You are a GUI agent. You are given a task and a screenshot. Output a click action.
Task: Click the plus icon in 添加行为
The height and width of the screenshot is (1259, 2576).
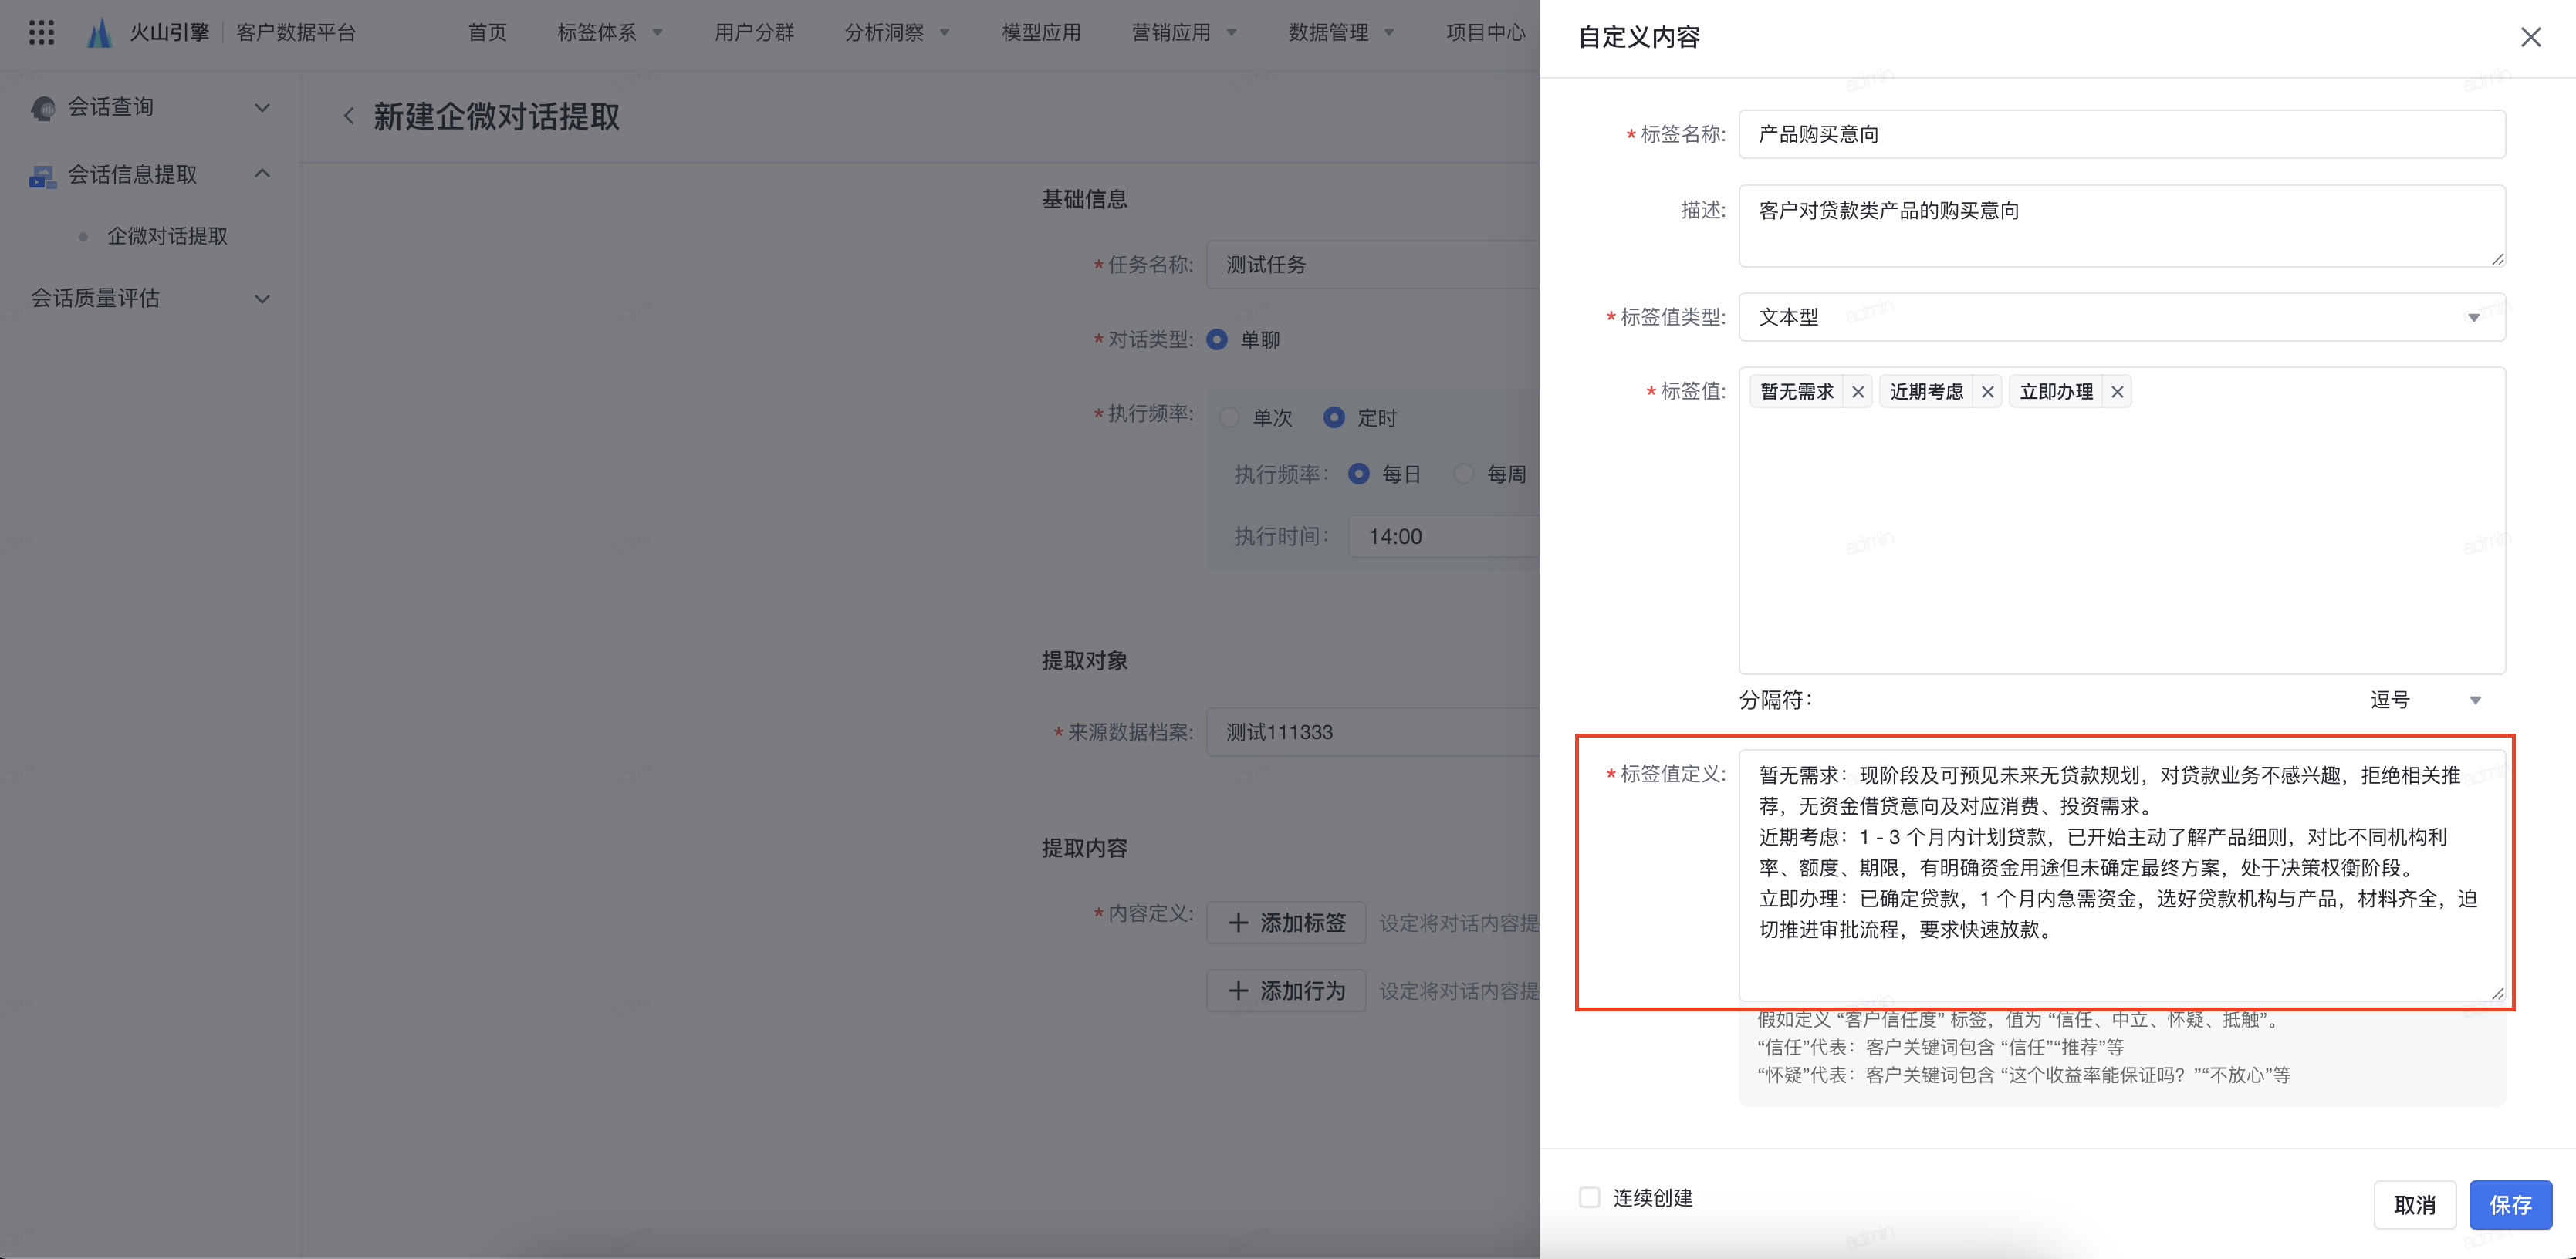coord(1238,991)
